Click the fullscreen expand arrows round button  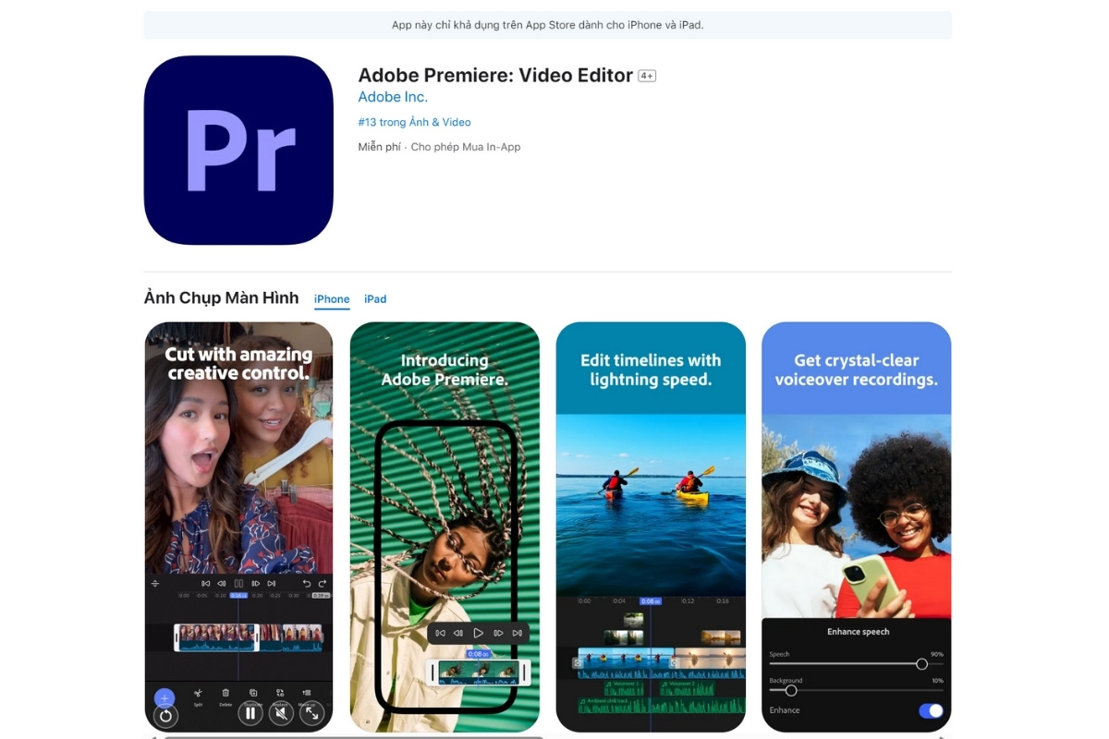(x=311, y=713)
